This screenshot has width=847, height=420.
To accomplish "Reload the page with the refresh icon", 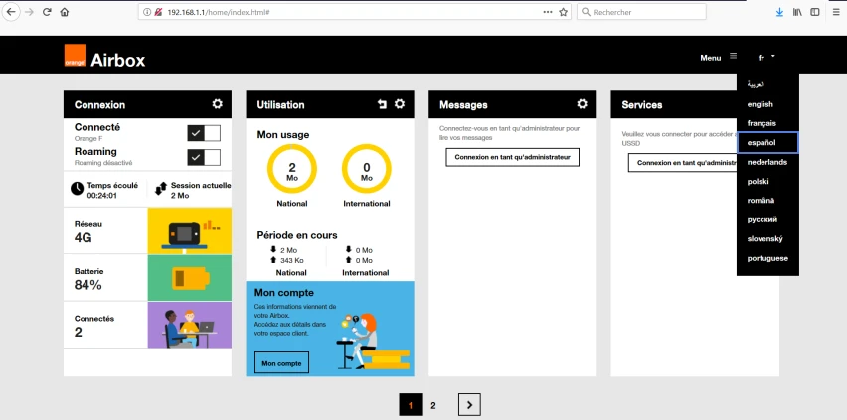I will 47,12.
